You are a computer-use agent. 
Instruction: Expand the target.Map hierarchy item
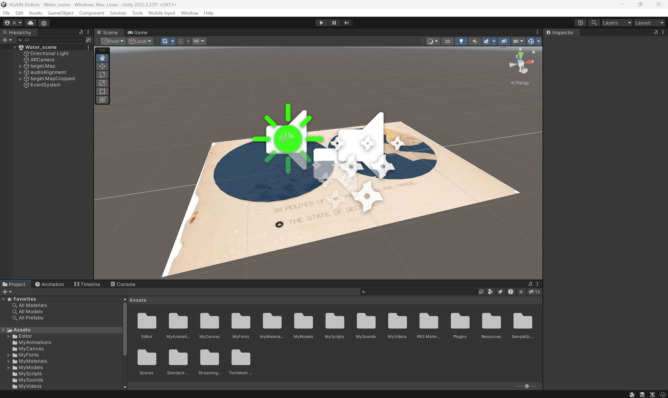pos(20,66)
